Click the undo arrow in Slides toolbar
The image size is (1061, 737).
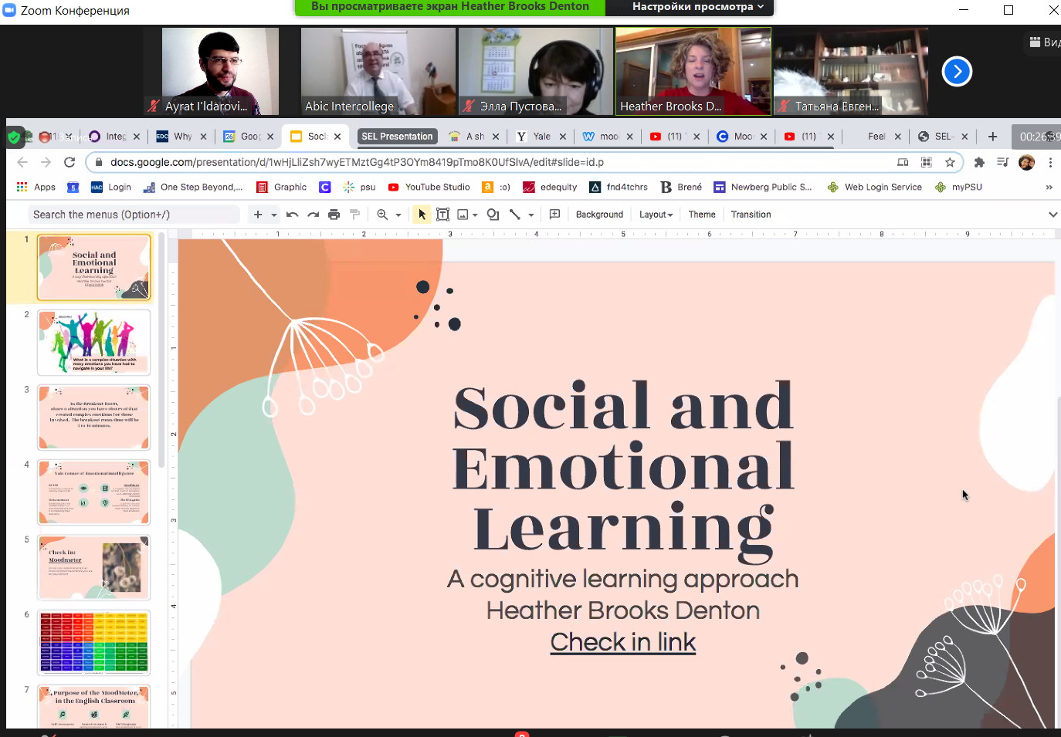292,215
